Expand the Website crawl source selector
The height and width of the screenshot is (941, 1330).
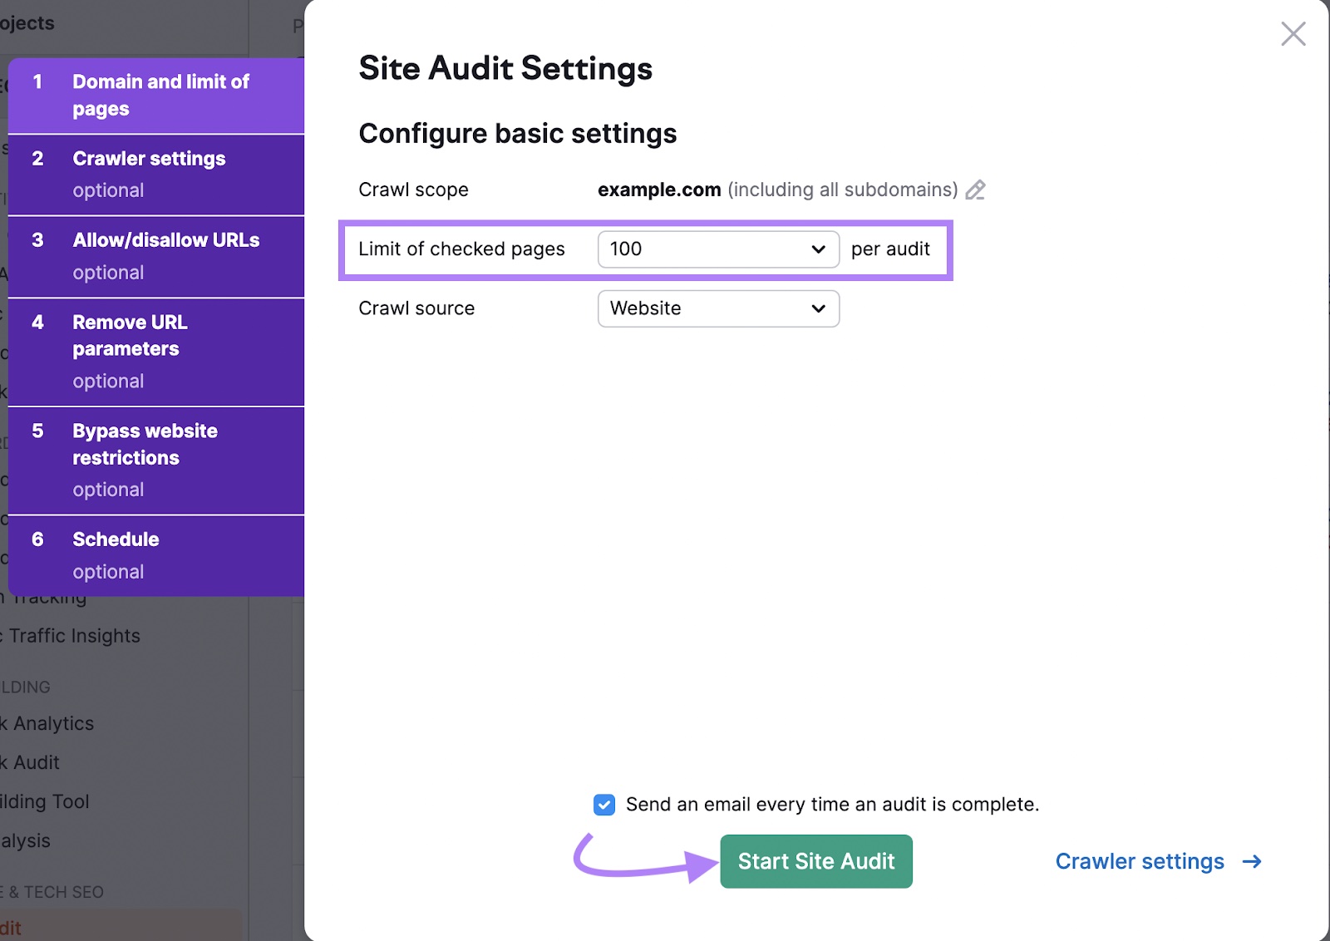(717, 308)
